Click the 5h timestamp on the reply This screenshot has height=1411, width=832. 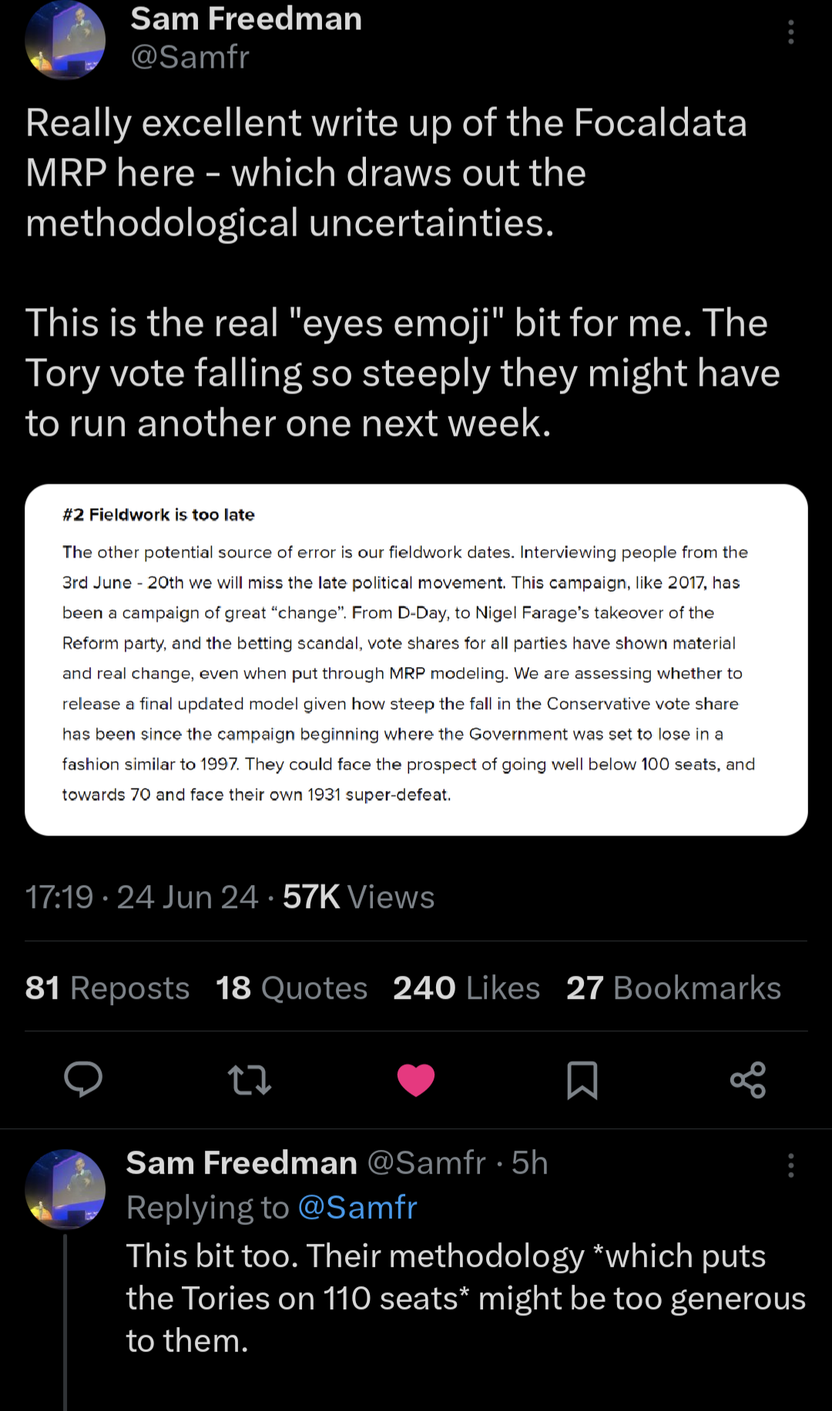(530, 1163)
